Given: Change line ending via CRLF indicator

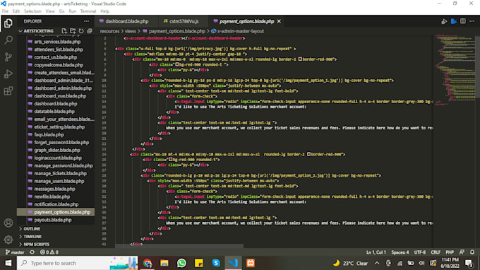Looking at the screenshot, I should (436, 252).
